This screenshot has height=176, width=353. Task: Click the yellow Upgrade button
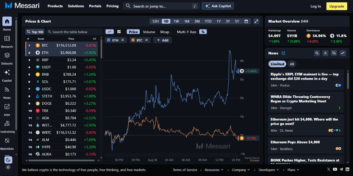(337, 6)
